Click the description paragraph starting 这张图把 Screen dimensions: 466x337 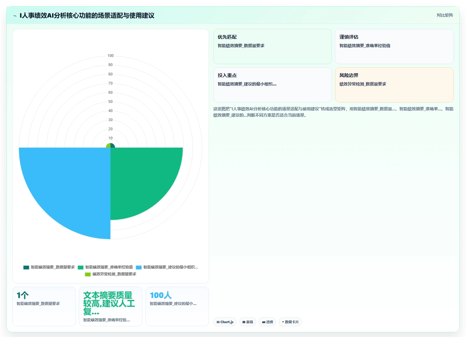[333, 112]
